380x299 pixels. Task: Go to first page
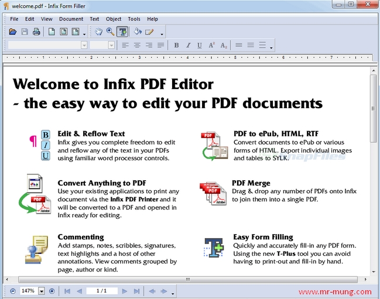[67, 291]
